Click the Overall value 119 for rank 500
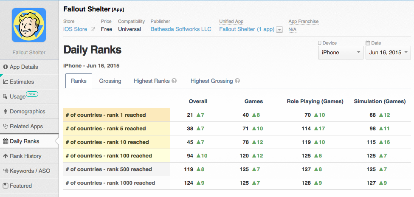This screenshot has height=197, width=414. 189,169
